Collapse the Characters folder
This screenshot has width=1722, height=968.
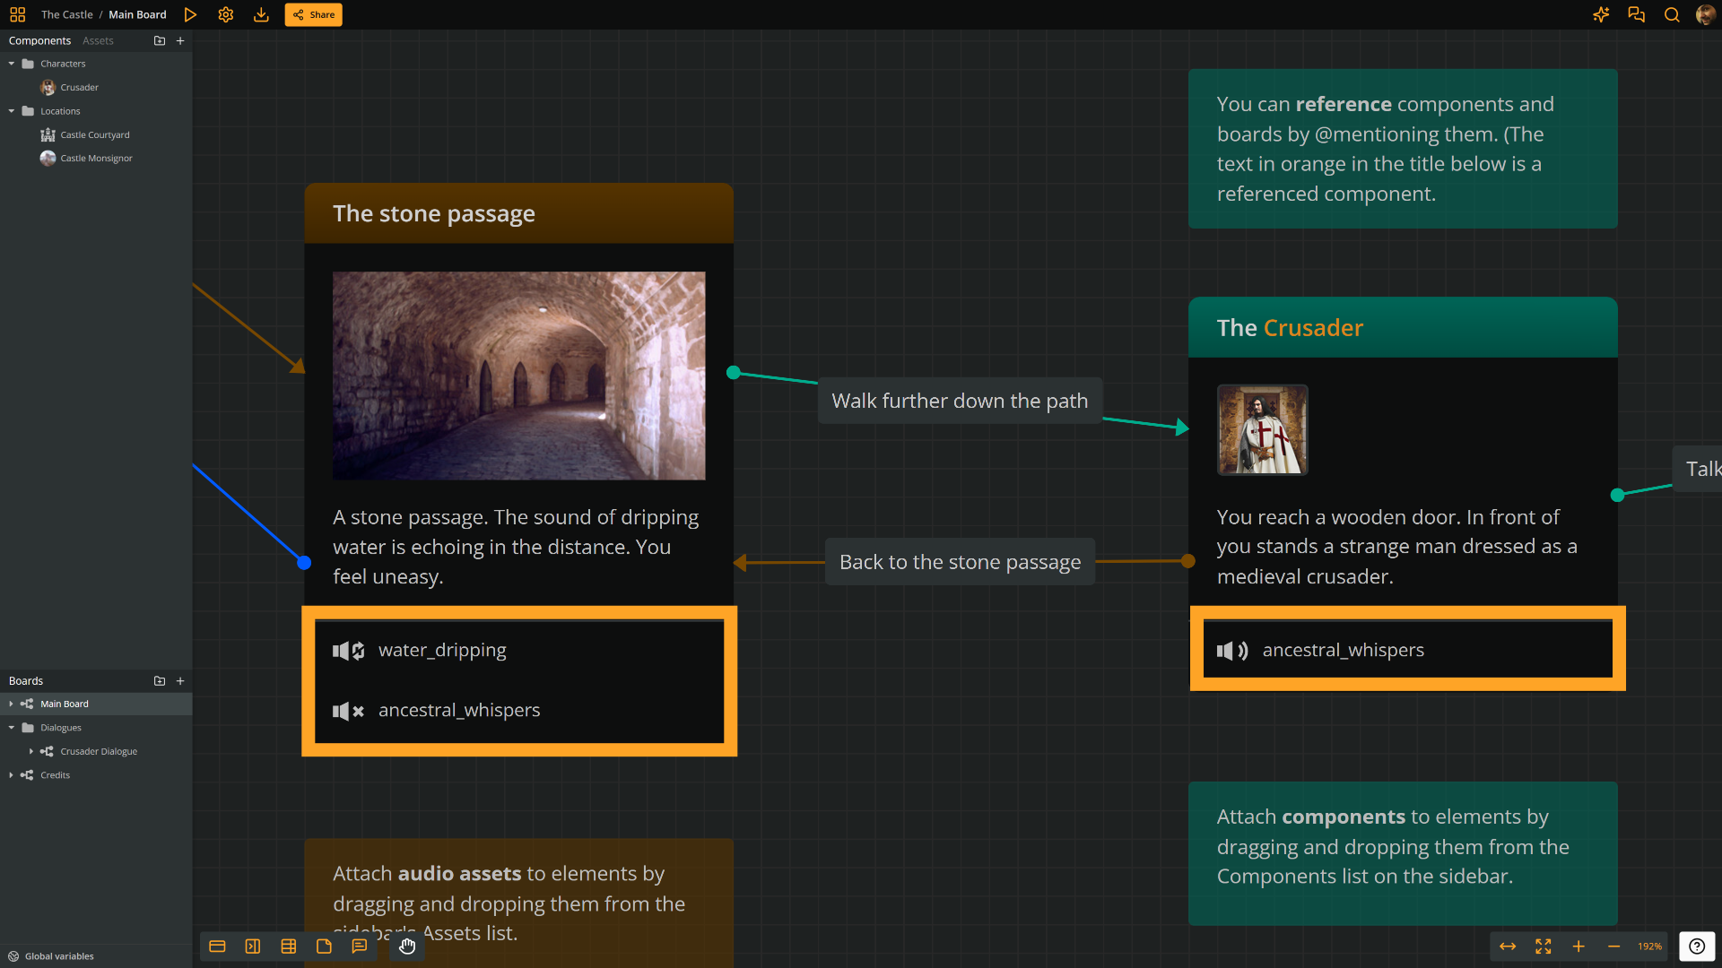12,64
